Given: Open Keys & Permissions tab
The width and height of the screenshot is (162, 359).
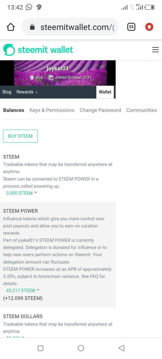Looking at the screenshot, I should click(x=52, y=110).
